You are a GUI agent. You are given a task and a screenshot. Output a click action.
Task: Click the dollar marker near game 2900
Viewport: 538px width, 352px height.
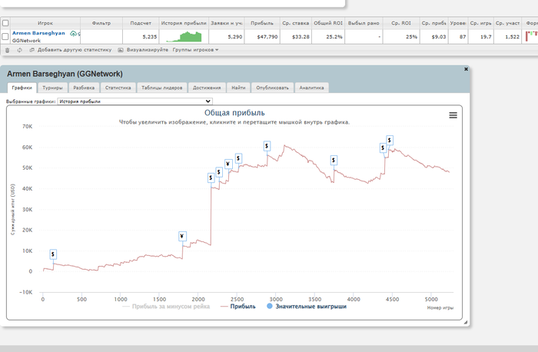(x=267, y=145)
